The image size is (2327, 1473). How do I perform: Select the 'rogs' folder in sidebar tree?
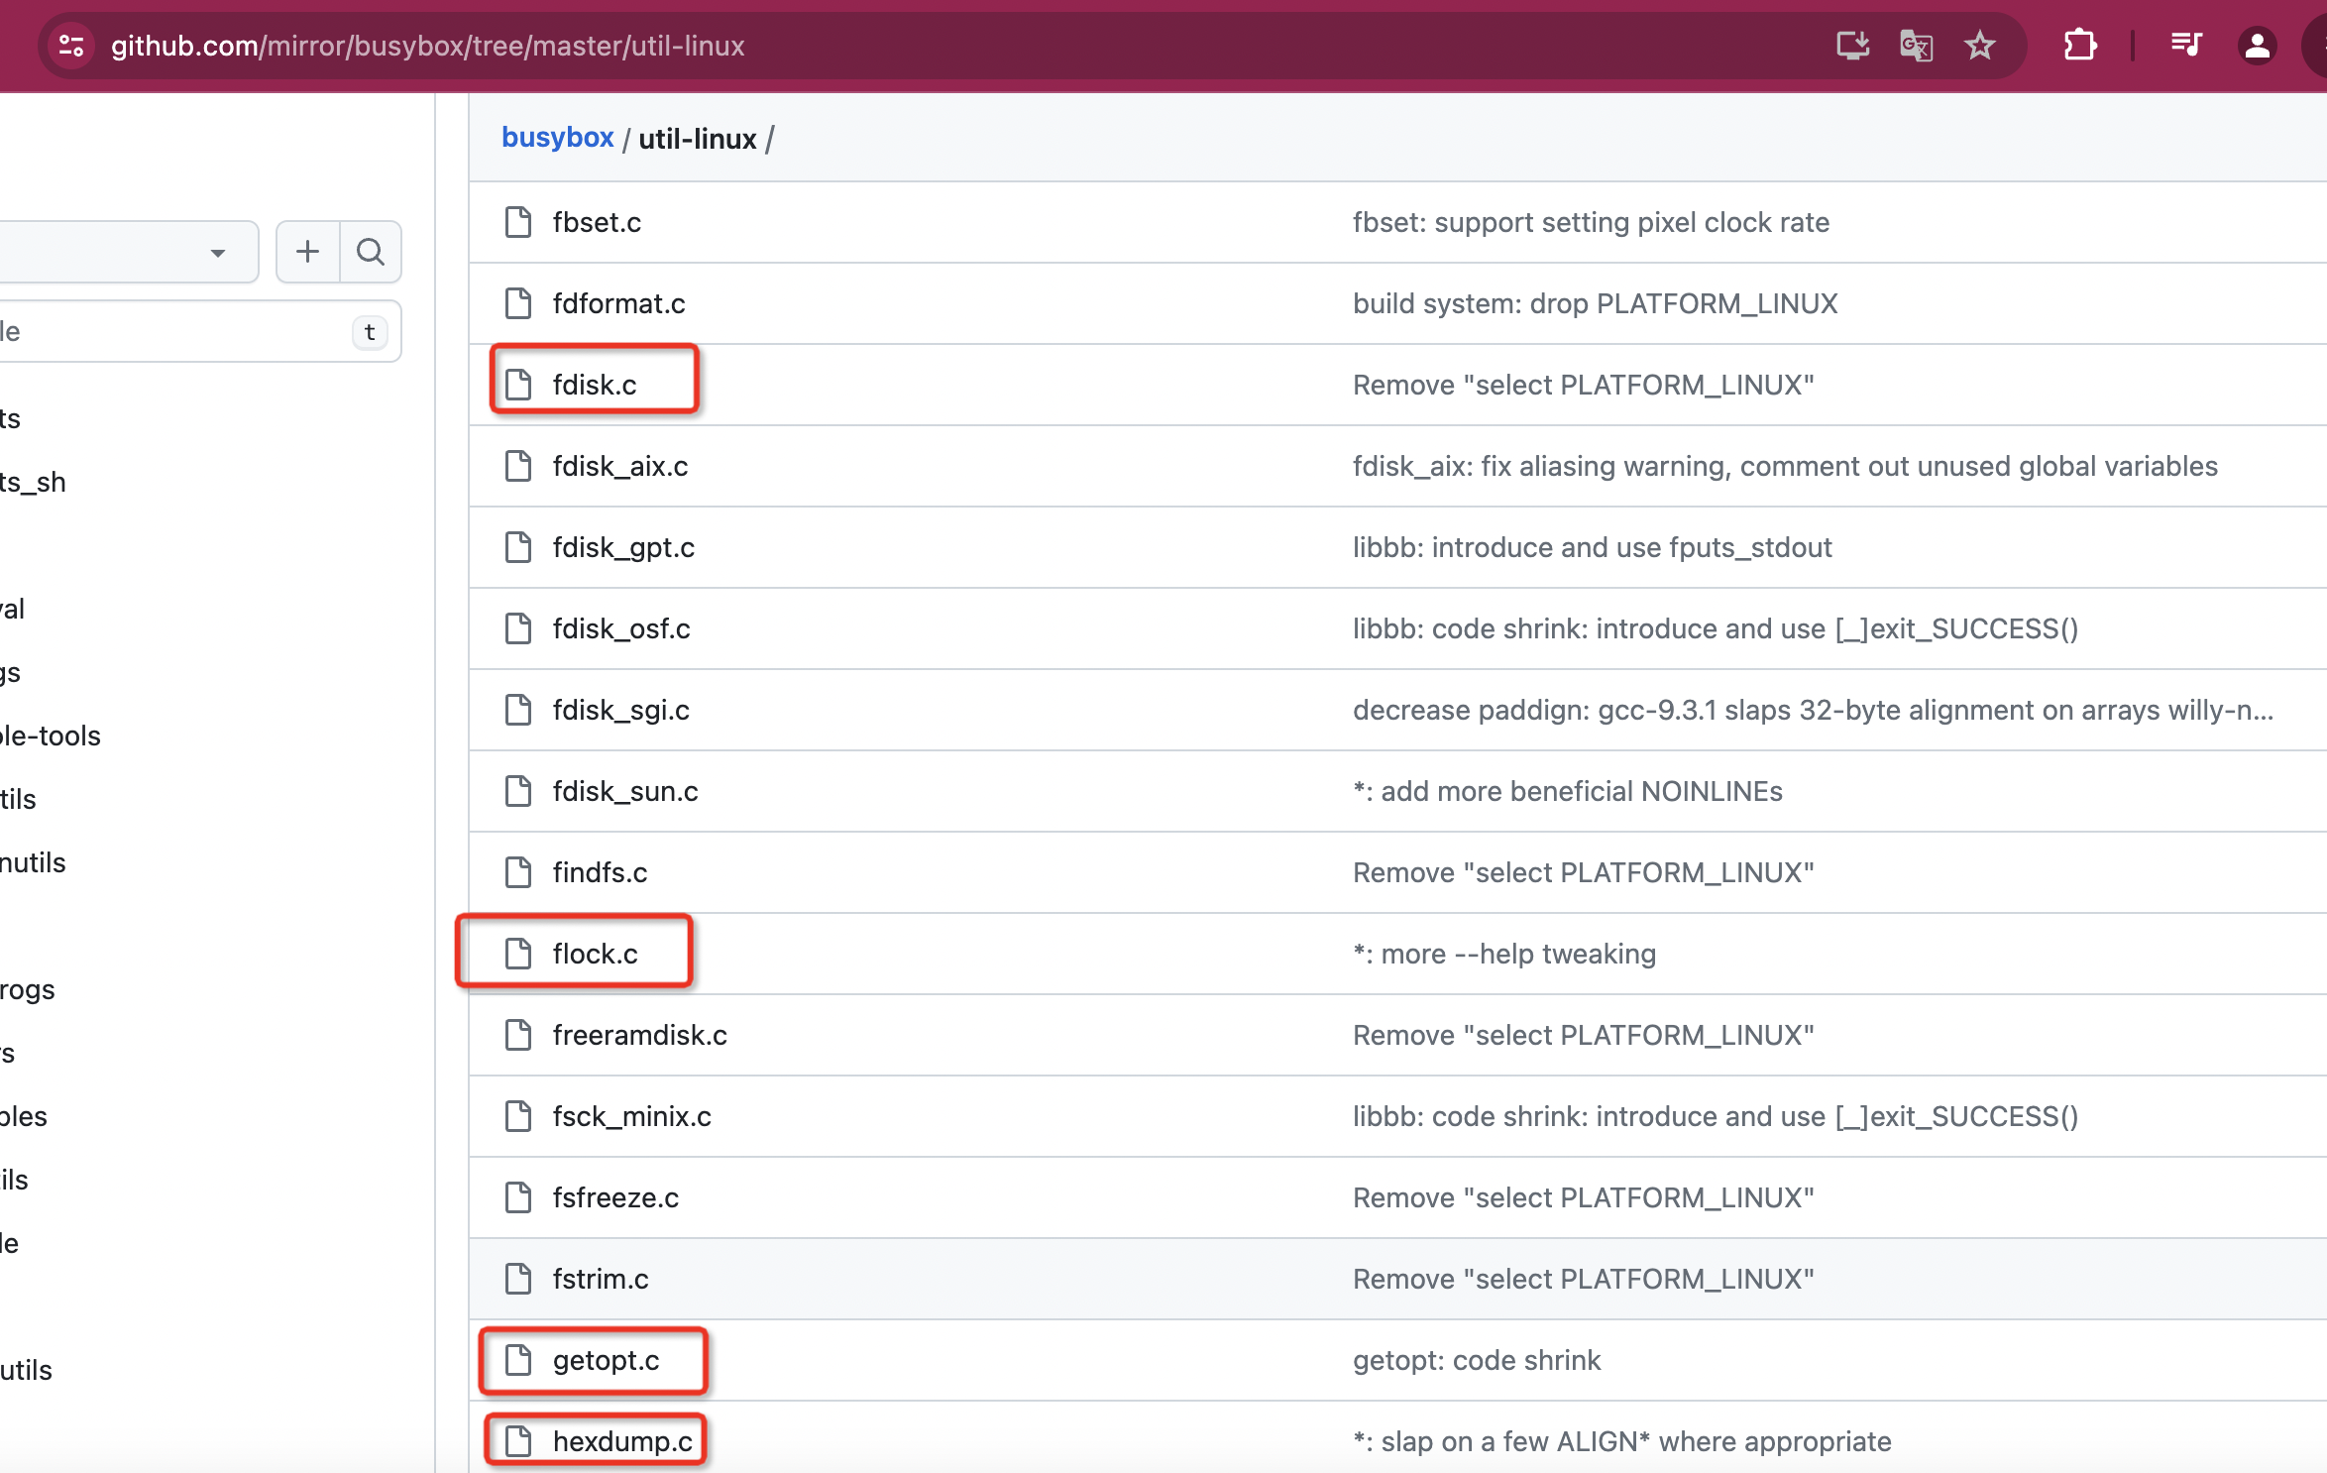coord(28,989)
